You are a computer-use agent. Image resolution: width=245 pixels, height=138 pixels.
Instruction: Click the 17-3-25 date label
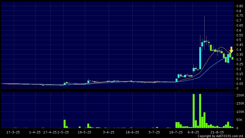point(13,132)
